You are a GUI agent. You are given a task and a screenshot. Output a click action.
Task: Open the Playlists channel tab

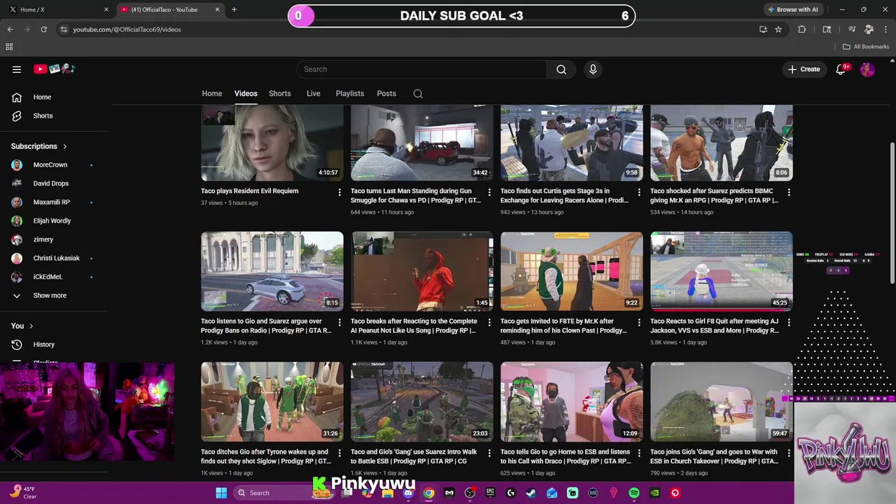pos(350,94)
